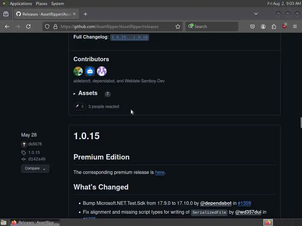Click the GitHub favicon on the tab
The height and width of the screenshot is (226, 302).
pos(19,14)
